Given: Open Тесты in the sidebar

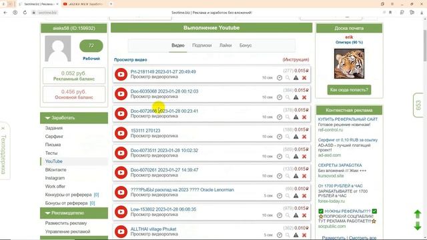Looking at the screenshot, I should tap(51, 153).
